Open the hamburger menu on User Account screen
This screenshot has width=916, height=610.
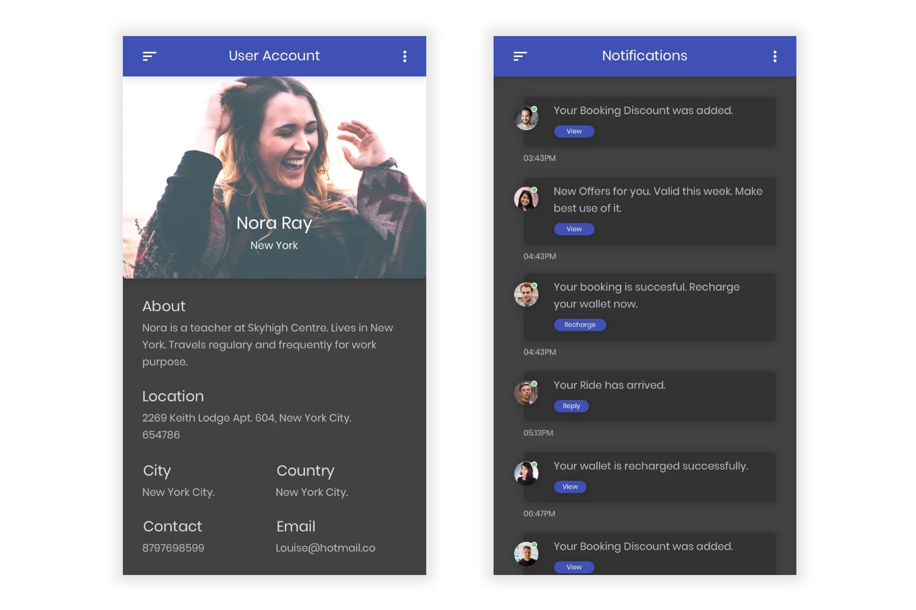point(149,56)
